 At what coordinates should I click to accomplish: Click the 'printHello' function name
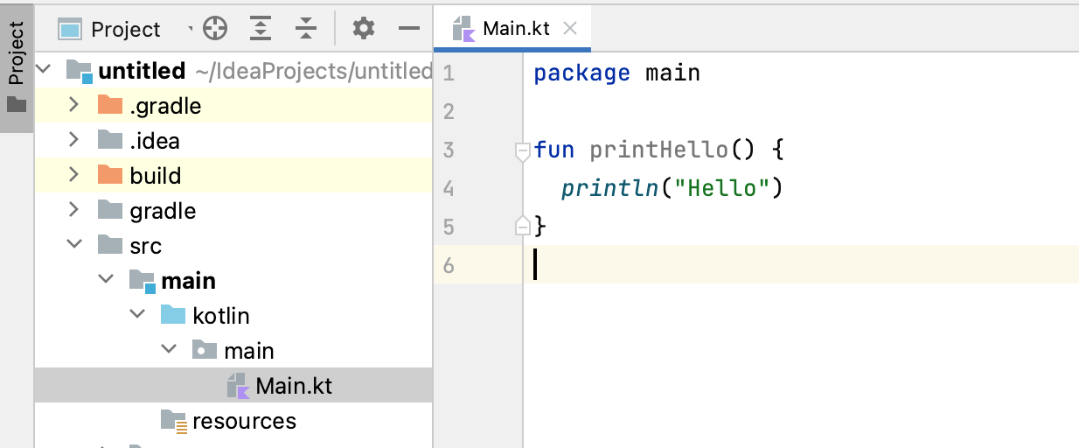click(658, 150)
